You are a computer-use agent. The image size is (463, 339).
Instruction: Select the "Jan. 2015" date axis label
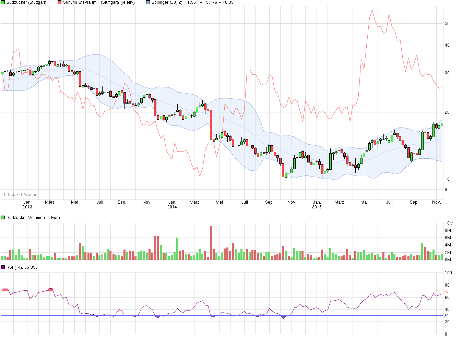click(317, 205)
